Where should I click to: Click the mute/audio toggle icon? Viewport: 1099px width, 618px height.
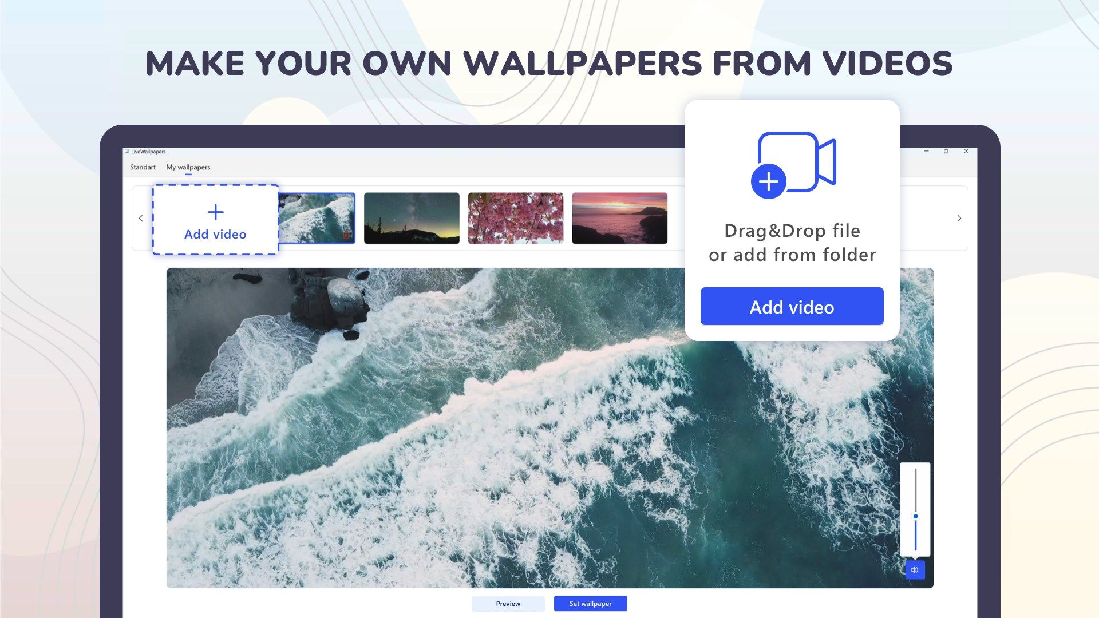915,570
